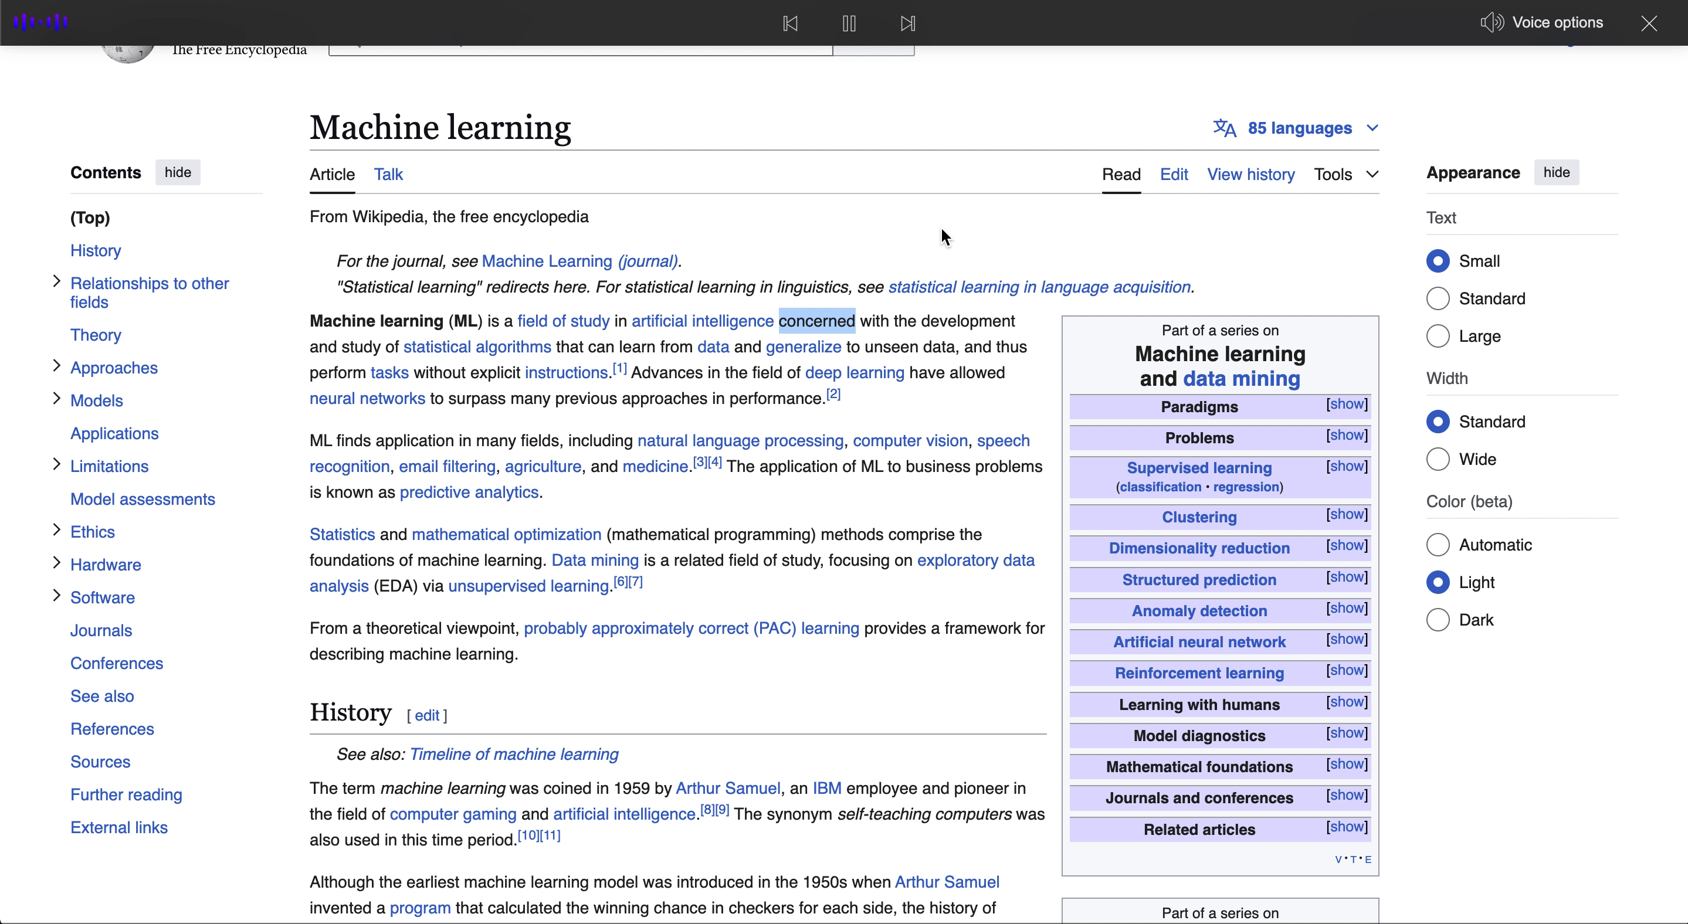This screenshot has height=924, width=1688.
Task: Open the artificial intelligence link in intro
Action: tap(703, 321)
